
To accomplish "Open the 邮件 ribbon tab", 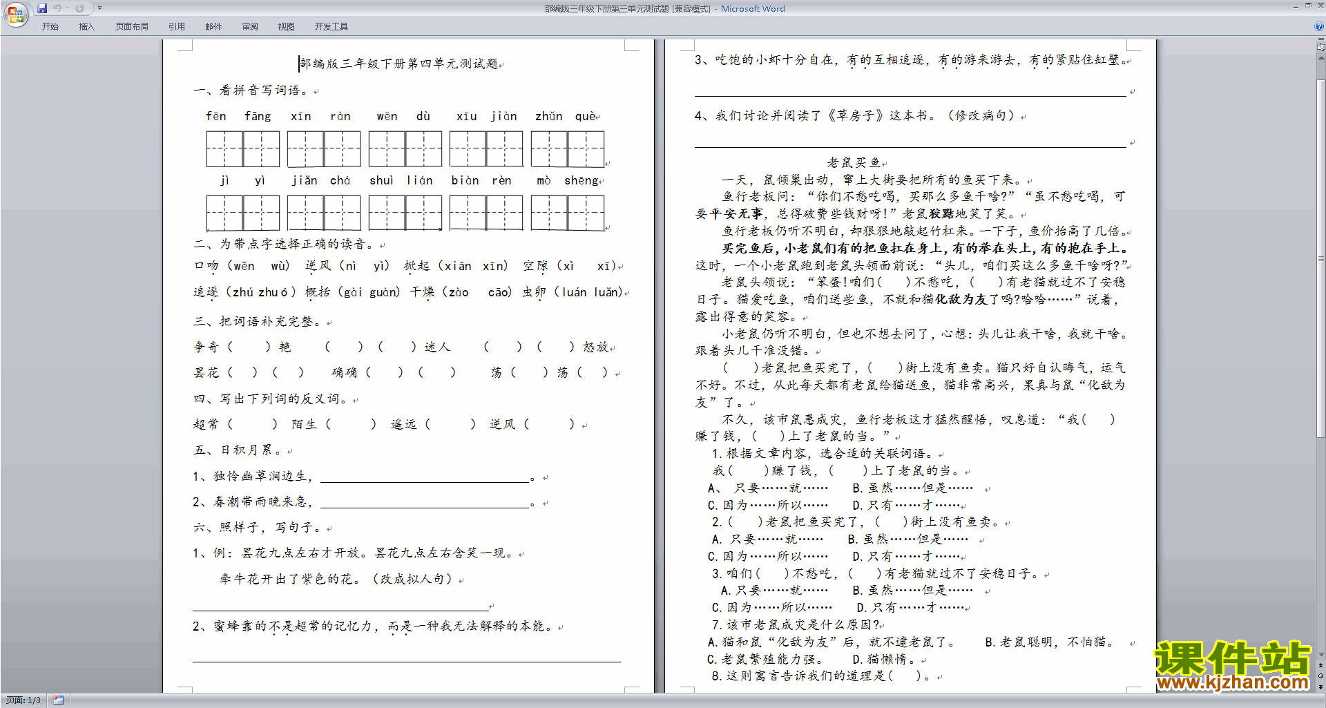I will tap(213, 27).
